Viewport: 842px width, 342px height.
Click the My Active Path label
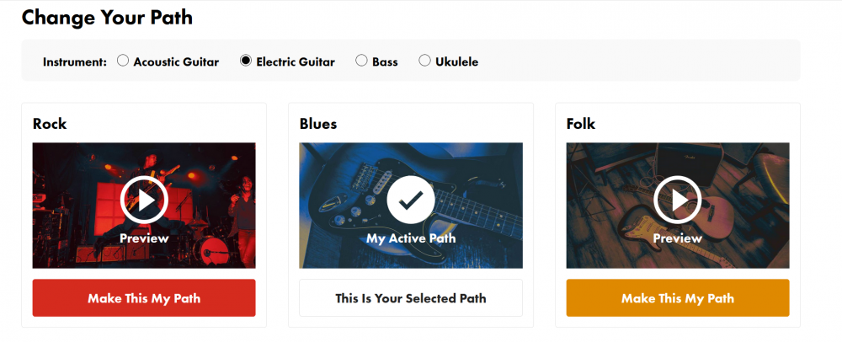[x=411, y=238]
